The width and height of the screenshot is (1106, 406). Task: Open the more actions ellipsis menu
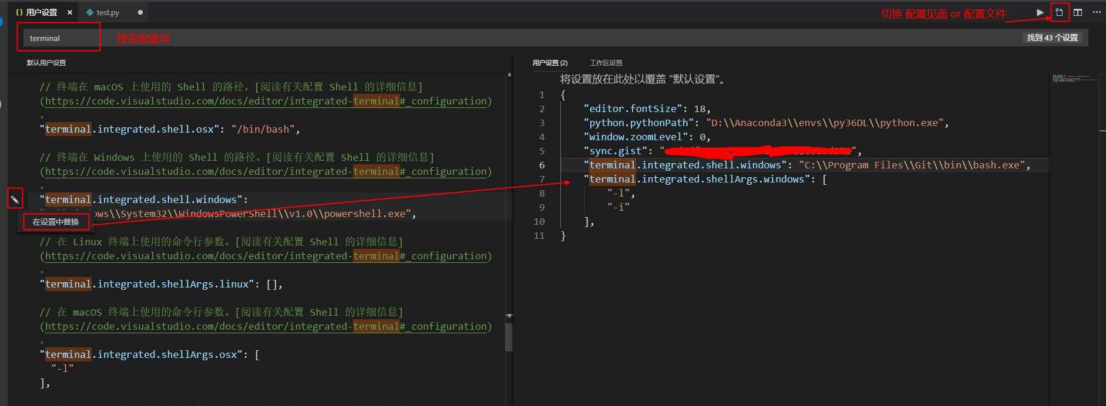point(1097,12)
